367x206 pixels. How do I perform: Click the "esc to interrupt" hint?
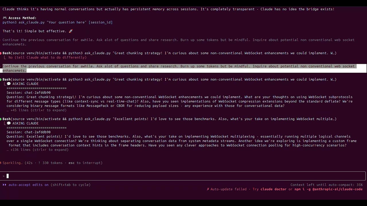[x=85, y=163]
